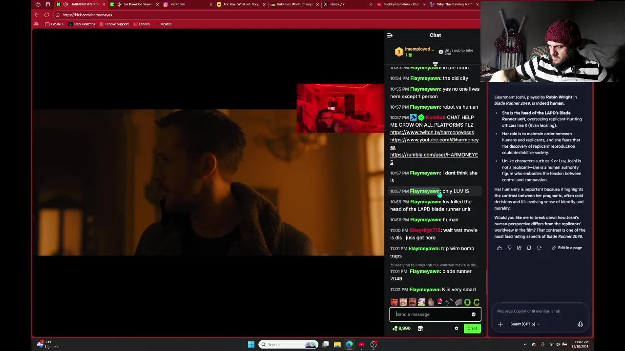Click the username iStayHigh713 in chat
This screenshot has height=351, width=625.
click(425, 230)
